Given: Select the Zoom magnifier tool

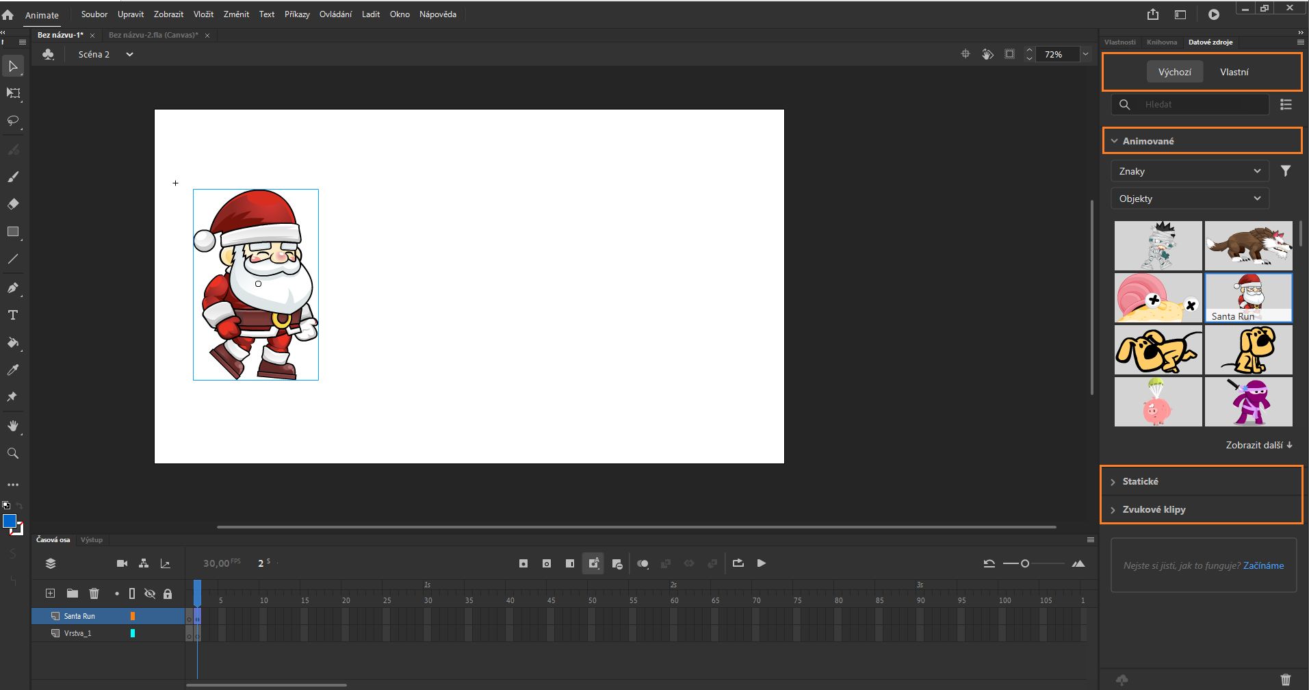Looking at the screenshot, I should (x=13, y=453).
